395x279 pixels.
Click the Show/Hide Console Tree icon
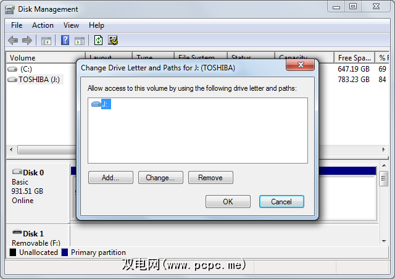coord(46,41)
